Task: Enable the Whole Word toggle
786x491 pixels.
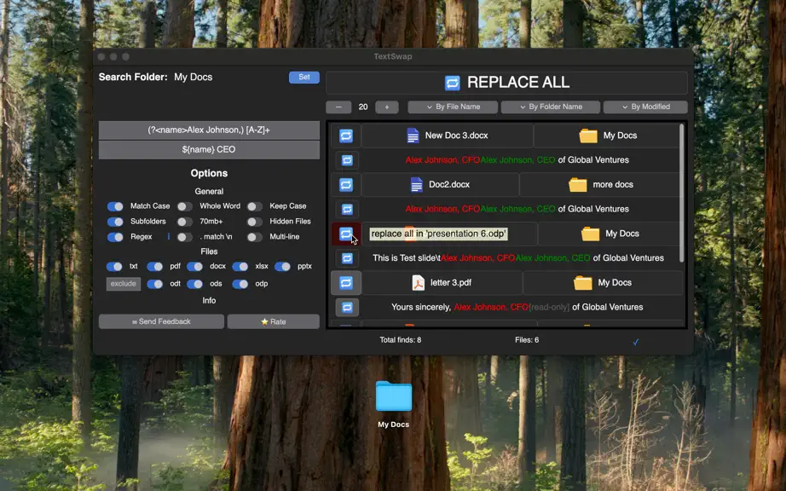Action: coord(184,206)
